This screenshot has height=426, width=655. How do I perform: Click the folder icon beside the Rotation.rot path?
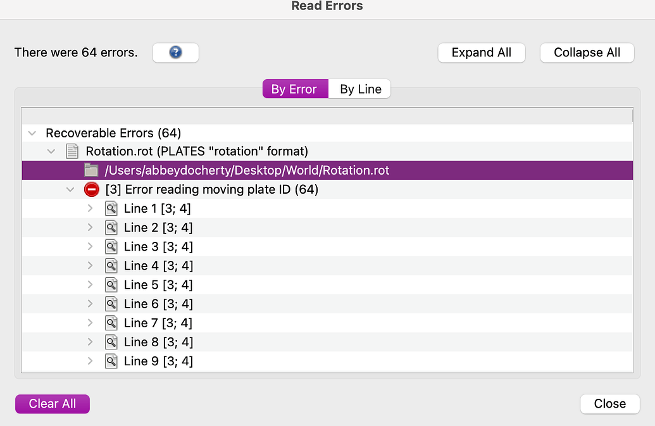[x=91, y=170]
